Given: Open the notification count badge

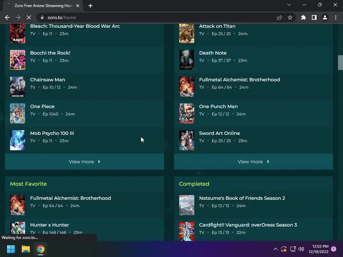Looking at the screenshot, I should [x=334, y=249].
